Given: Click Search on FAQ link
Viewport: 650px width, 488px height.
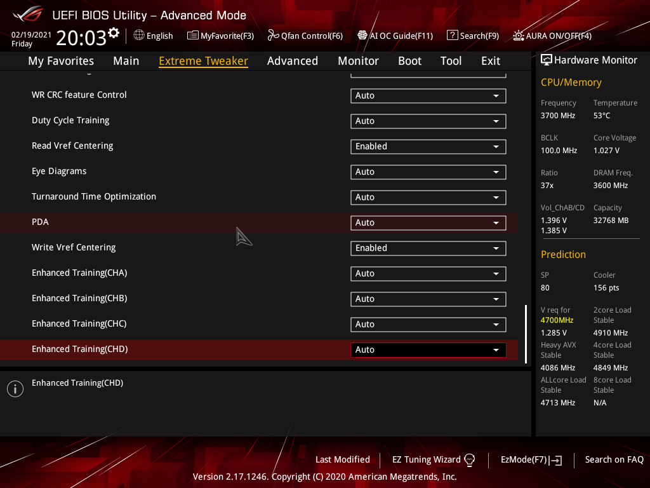Looking at the screenshot, I should (614, 460).
